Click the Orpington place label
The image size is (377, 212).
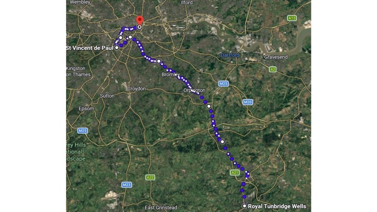click(194, 90)
